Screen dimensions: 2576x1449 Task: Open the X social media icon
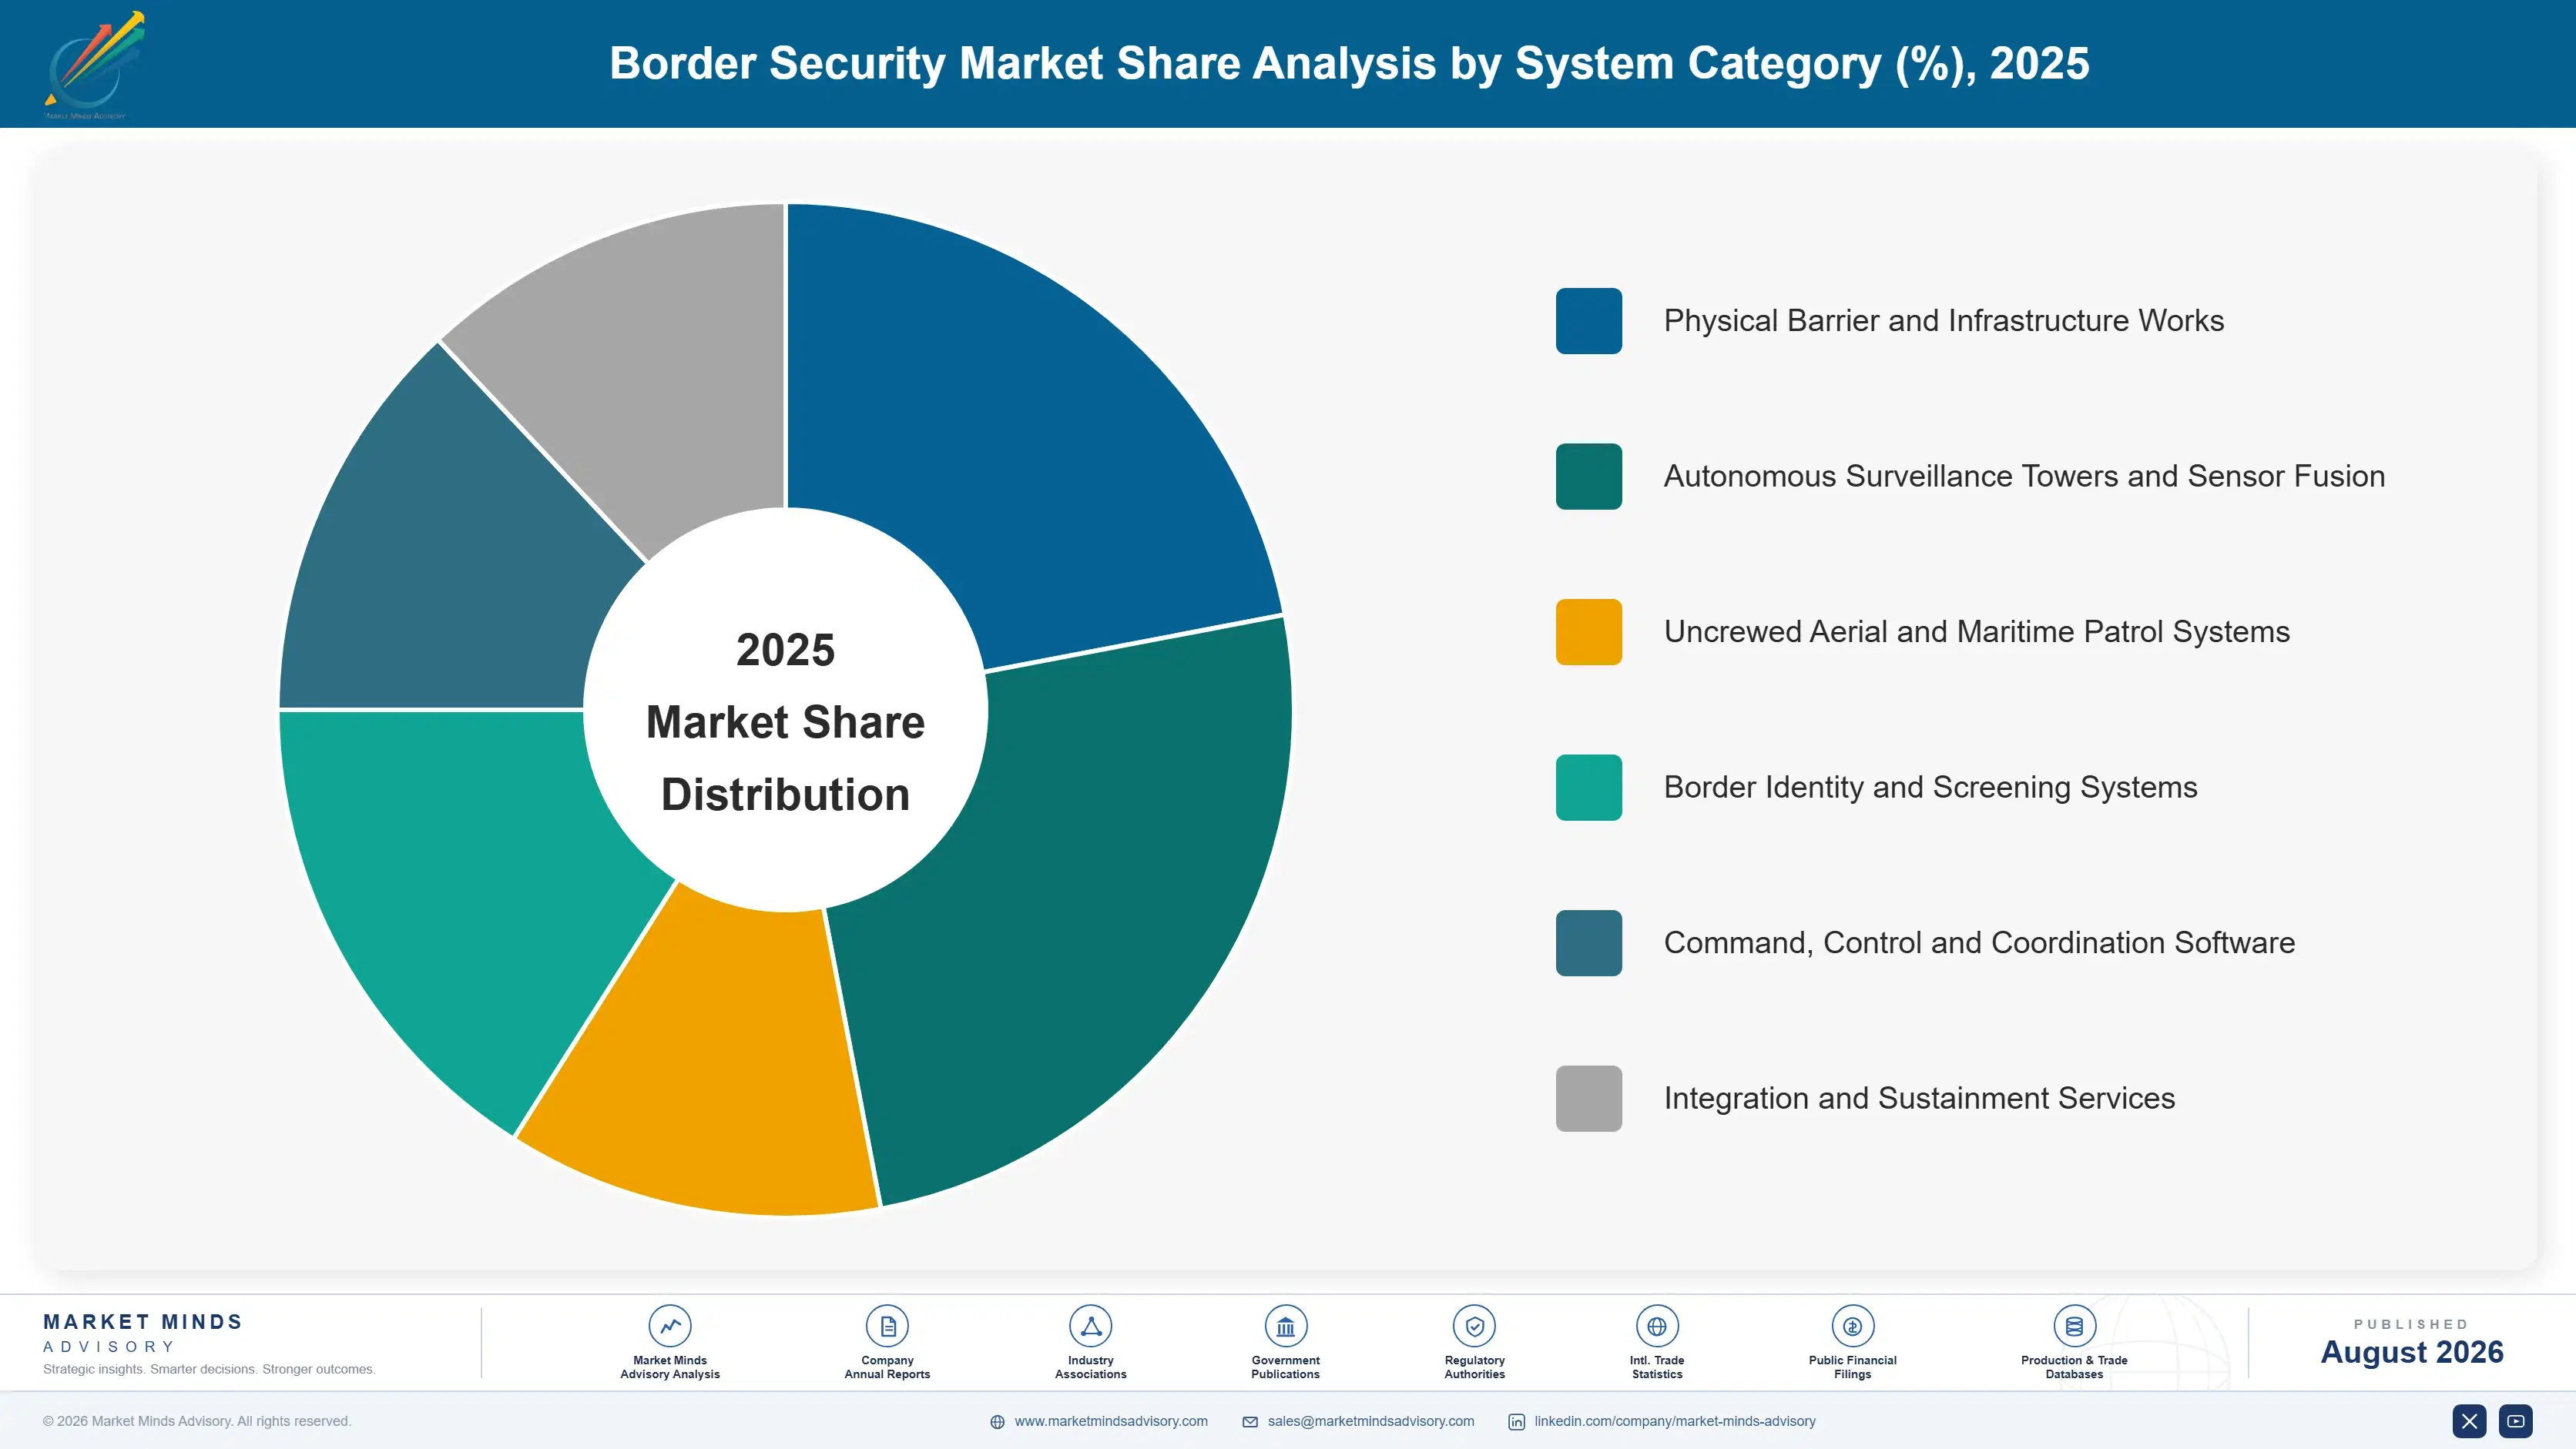coord(2469,1421)
